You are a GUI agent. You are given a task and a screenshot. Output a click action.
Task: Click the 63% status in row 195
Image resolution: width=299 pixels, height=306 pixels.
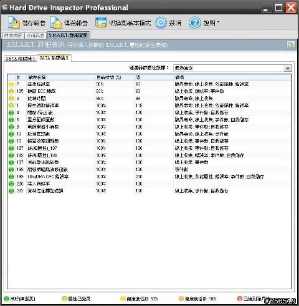coord(100,91)
